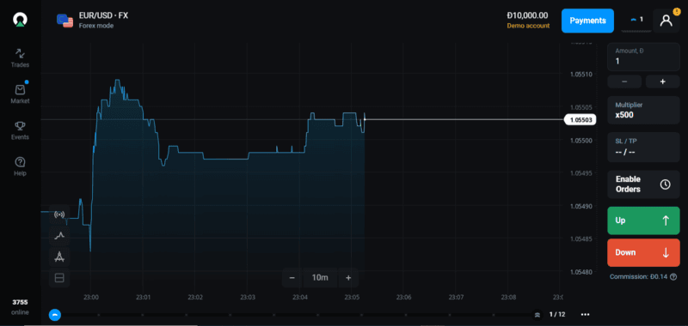Viewport: 688px width, 326px height.
Task: Open the three-dots more options menu
Action: (x=585, y=314)
